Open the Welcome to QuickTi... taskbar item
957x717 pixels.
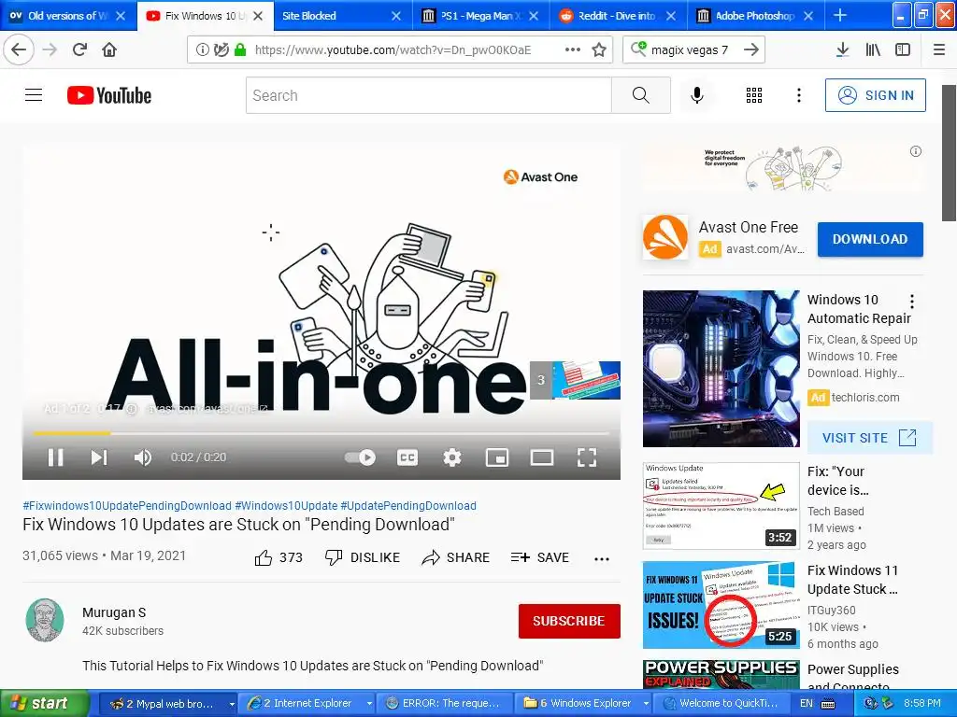click(721, 704)
